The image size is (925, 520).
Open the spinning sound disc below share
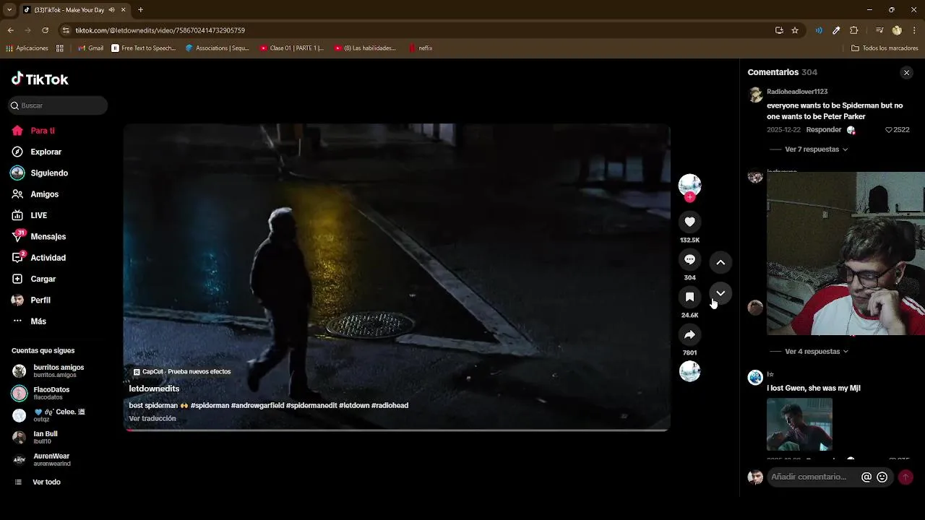click(689, 371)
